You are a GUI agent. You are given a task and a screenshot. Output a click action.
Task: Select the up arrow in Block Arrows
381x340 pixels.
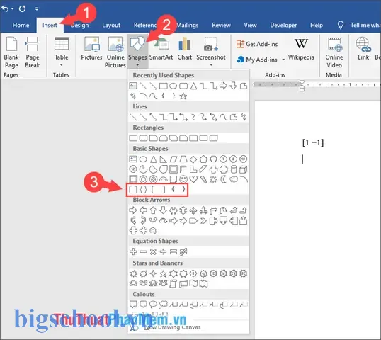tap(153, 210)
